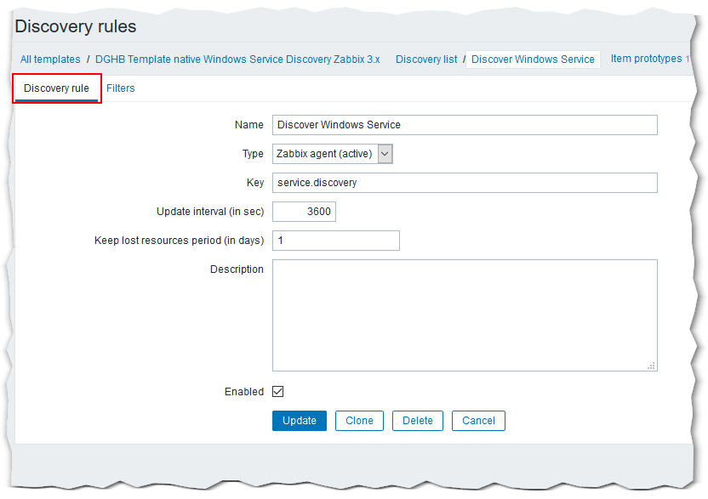Open the All templates breadcrumb link
This screenshot has height=499, width=708.
(x=50, y=60)
